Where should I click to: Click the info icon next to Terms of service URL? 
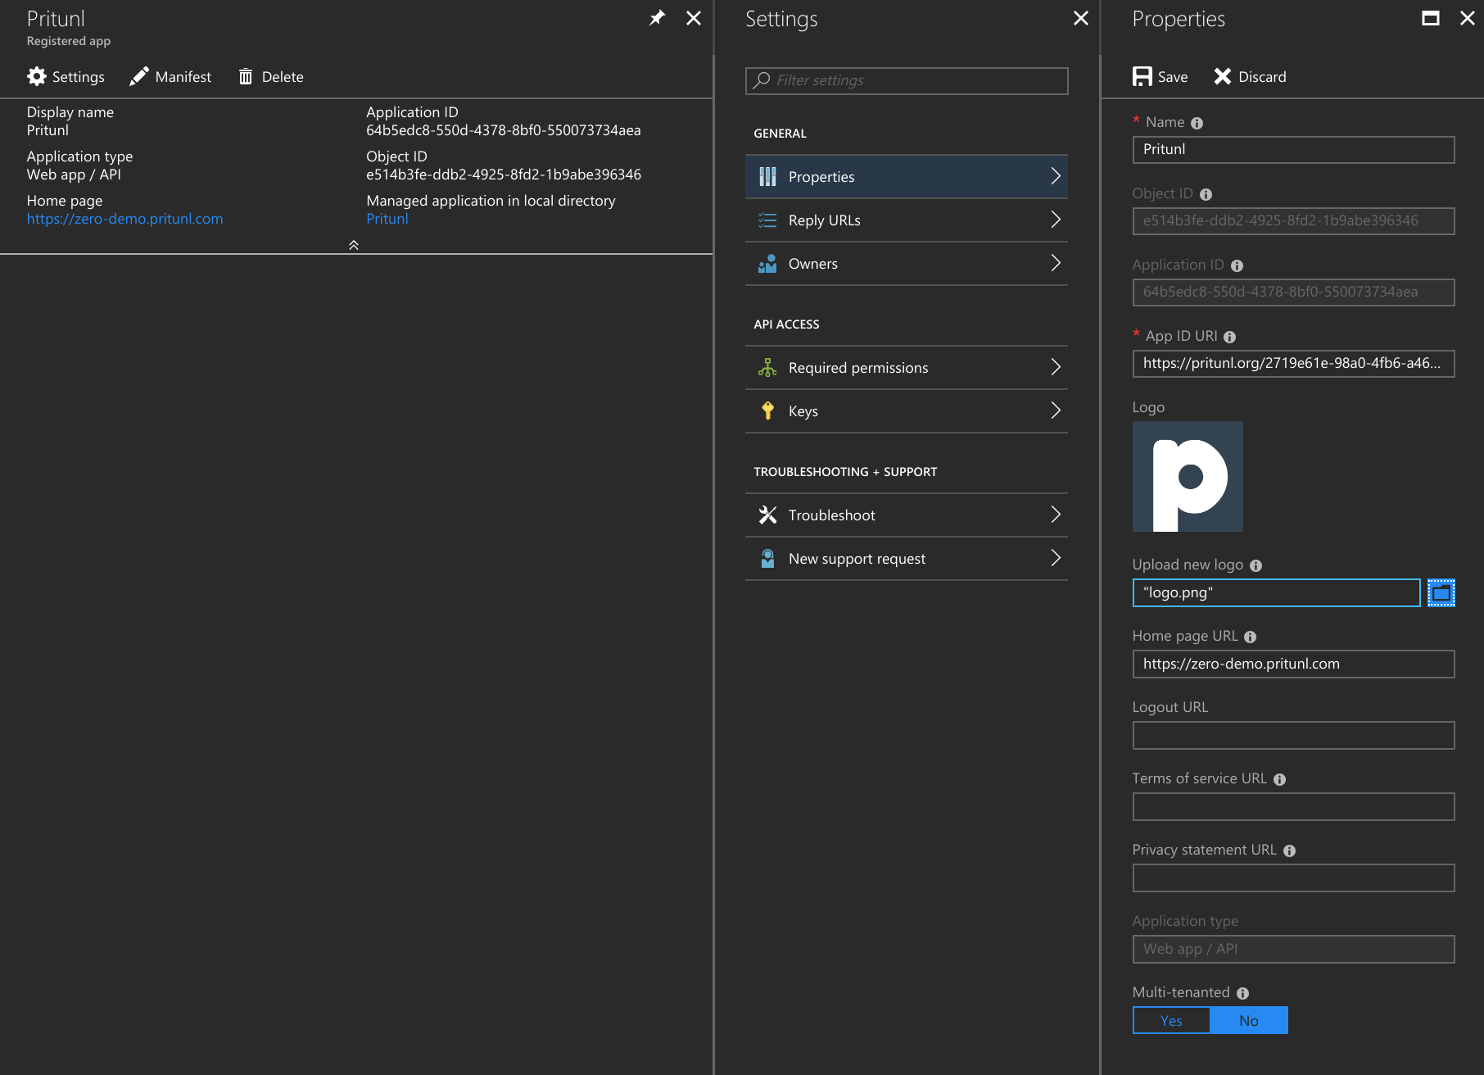(1279, 779)
